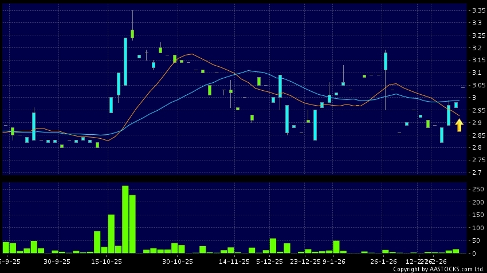Click the last cyan candlestick above the arrow
This screenshot has width=487, height=273.
pos(456,105)
